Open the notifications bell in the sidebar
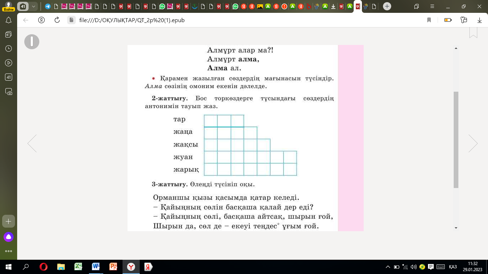 point(9,20)
